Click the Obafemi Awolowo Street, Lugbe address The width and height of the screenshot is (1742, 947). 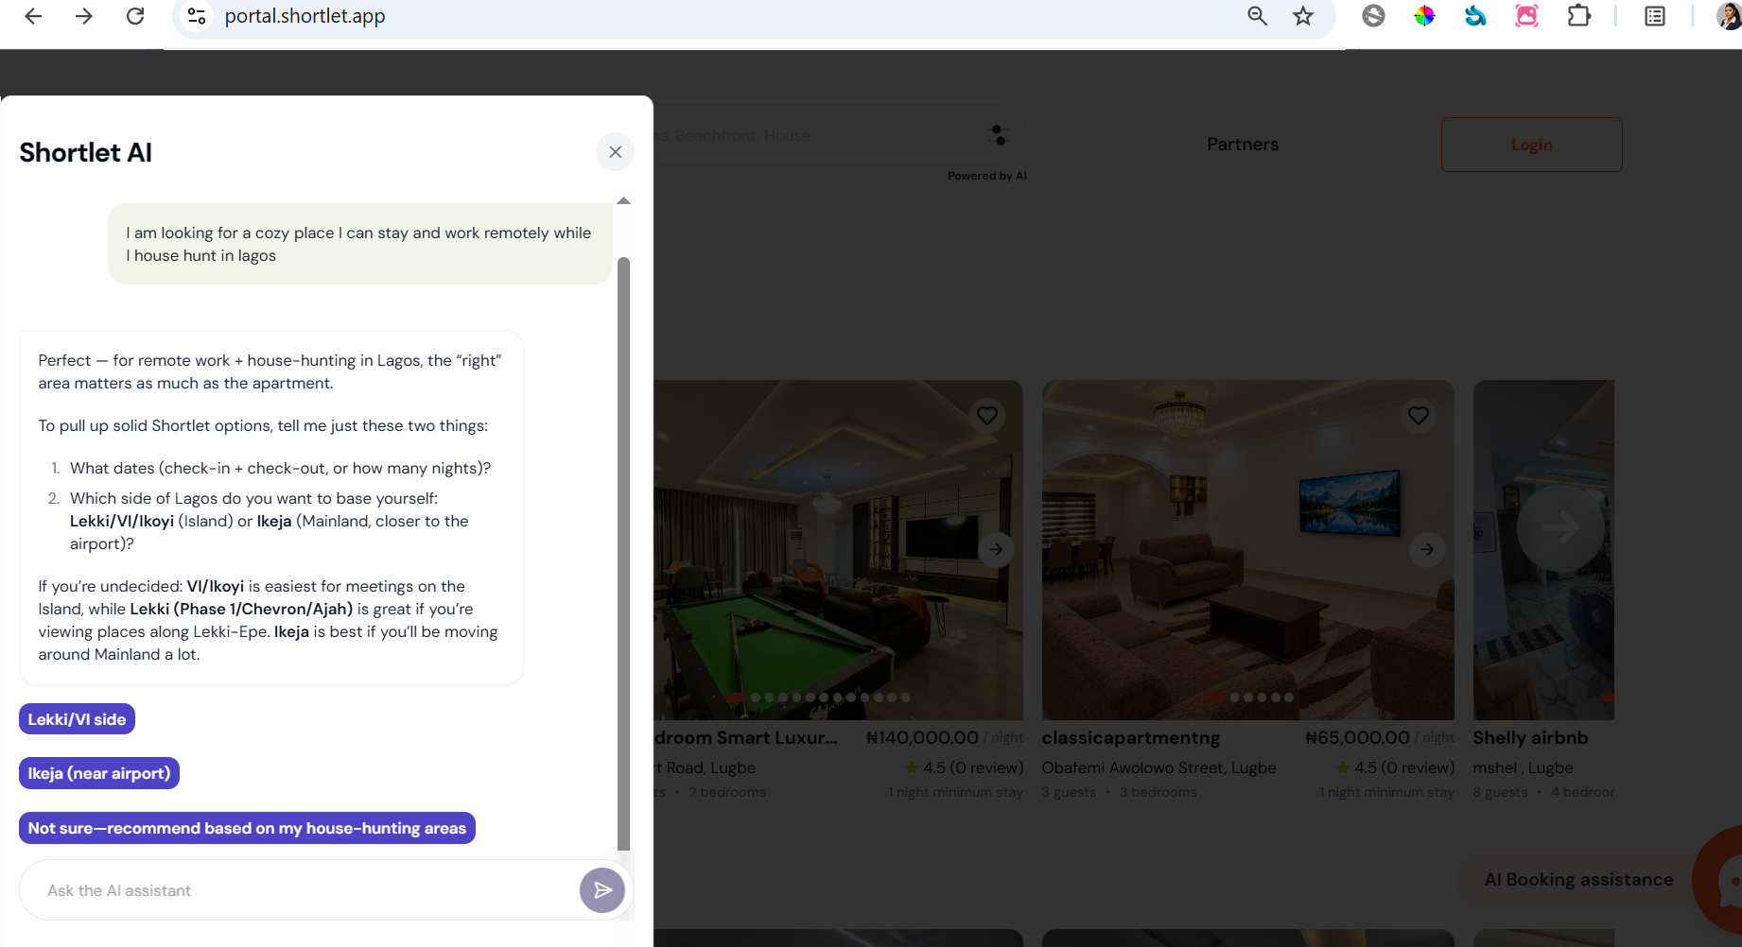[x=1159, y=768]
